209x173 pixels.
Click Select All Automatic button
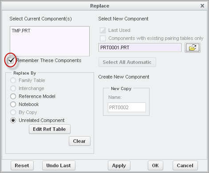pyautogui.click(x=127, y=62)
